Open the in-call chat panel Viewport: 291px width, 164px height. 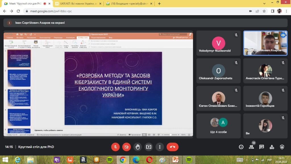click(261, 147)
